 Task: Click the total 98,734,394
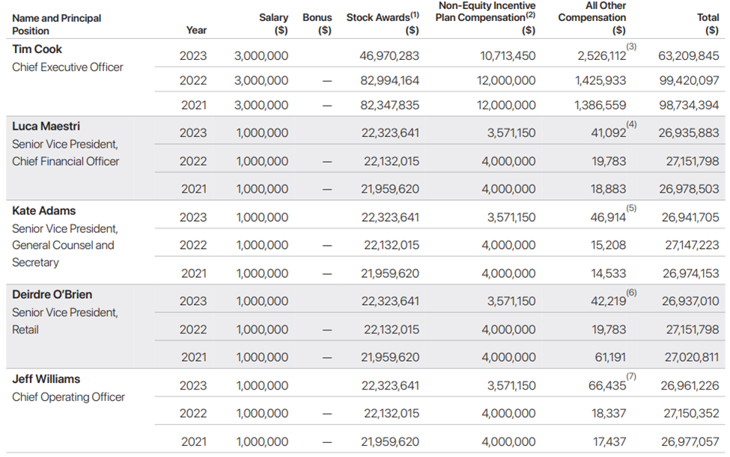(x=689, y=106)
